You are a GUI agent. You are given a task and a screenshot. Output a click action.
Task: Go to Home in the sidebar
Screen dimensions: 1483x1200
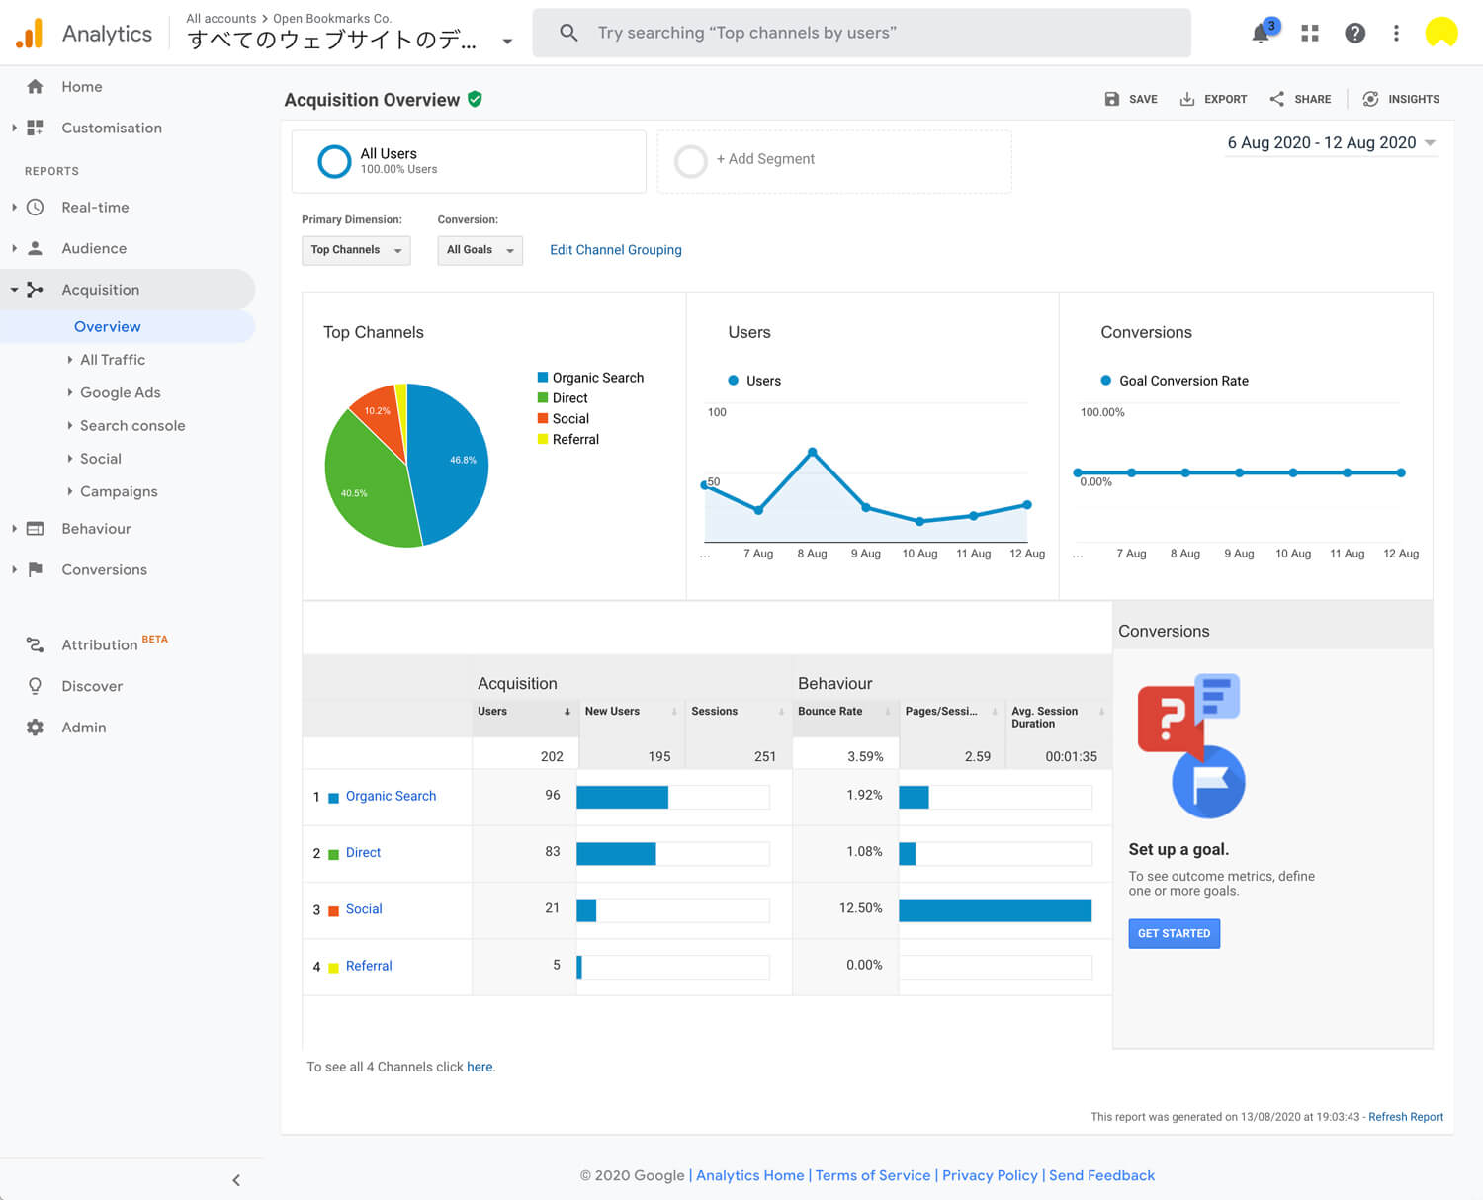[82, 87]
